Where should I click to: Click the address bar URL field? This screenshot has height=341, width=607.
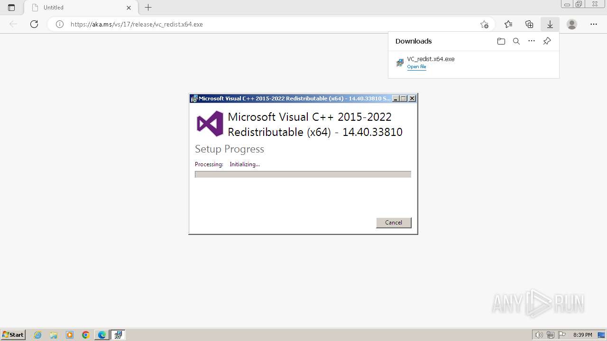click(270, 24)
